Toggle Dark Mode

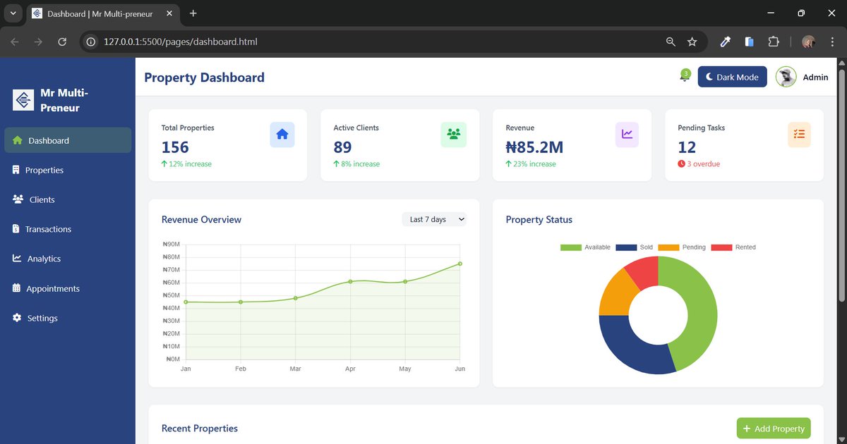pos(732,77)
